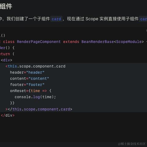Click BeanRenderBase<ScopeModule> in the code

click(113, 42)
